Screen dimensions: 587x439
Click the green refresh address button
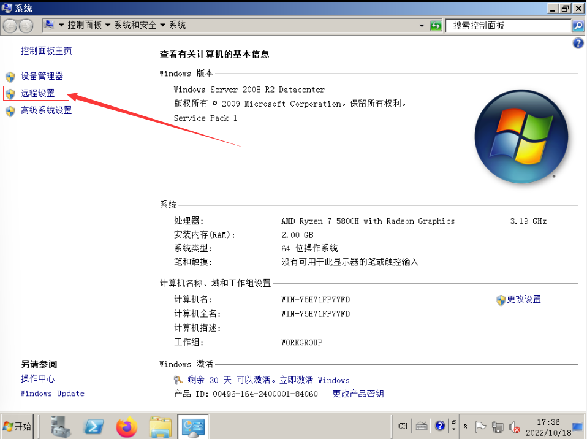point(436,26)
